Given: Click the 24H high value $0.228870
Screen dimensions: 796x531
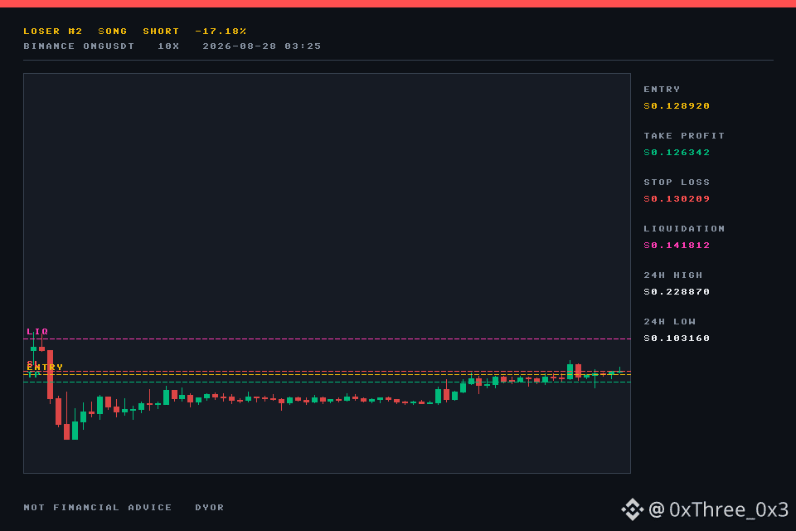Looking at the screenshot, I should click(677, 292).
